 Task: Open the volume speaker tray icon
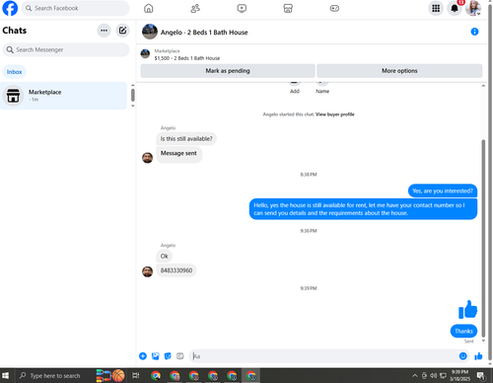coord(434,375)
